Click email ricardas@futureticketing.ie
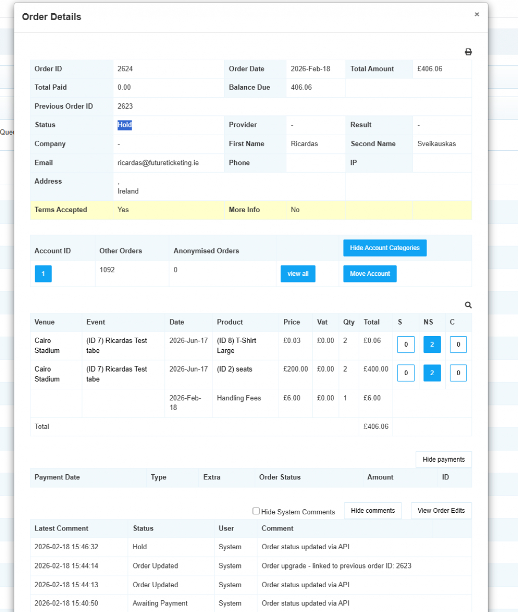The width and height of the screenshot is (518, 612). [x=158, y=162]
